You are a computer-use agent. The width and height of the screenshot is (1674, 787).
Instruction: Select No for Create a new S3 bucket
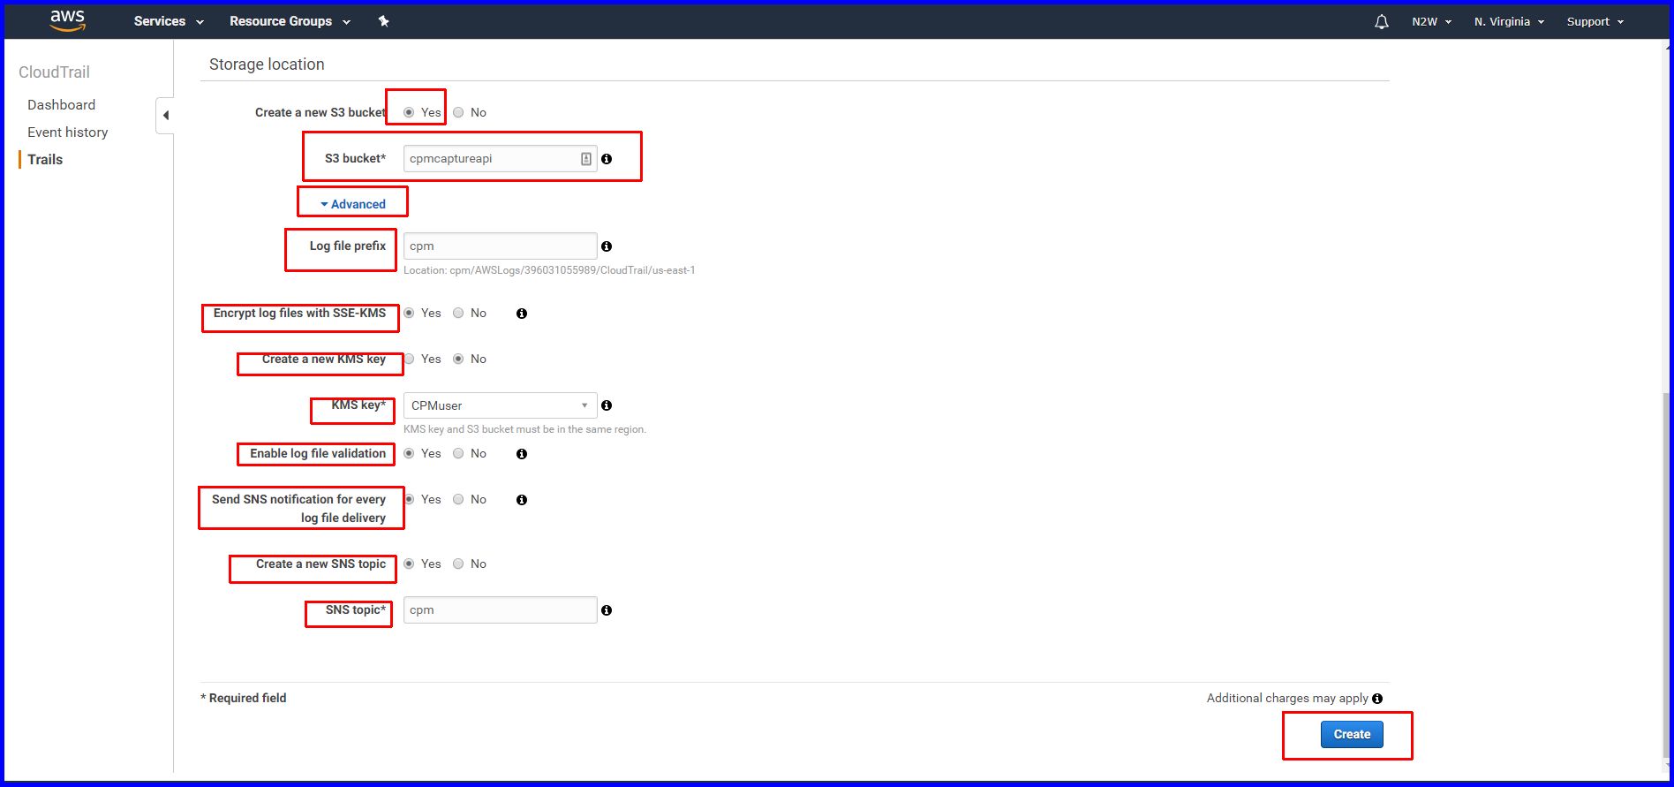pos(458,112)
